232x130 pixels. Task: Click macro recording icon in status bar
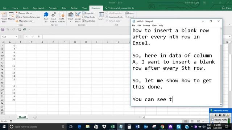[11, 121]
